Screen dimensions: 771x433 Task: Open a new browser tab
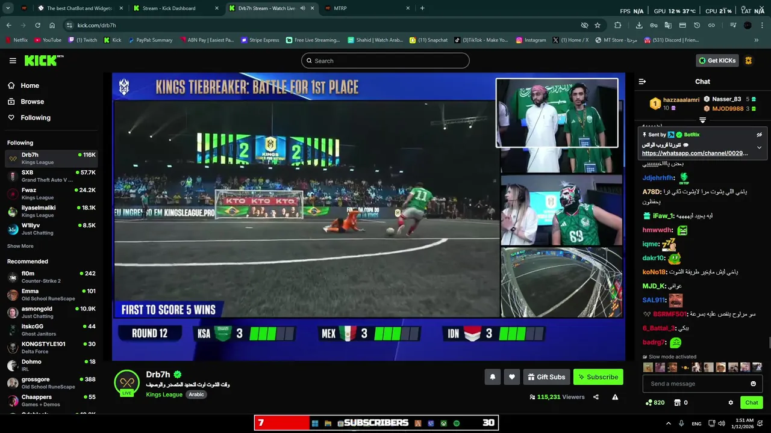pos(422,8)
